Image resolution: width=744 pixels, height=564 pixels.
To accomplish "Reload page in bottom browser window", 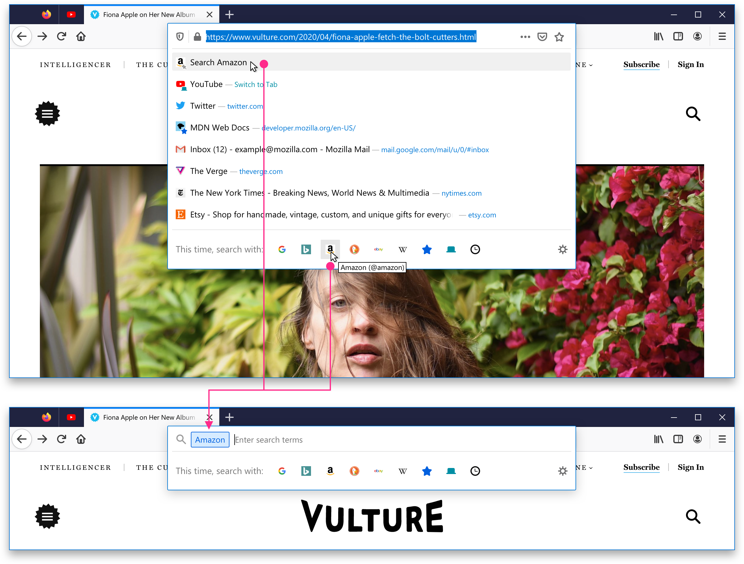I will (x=62, y=439).
